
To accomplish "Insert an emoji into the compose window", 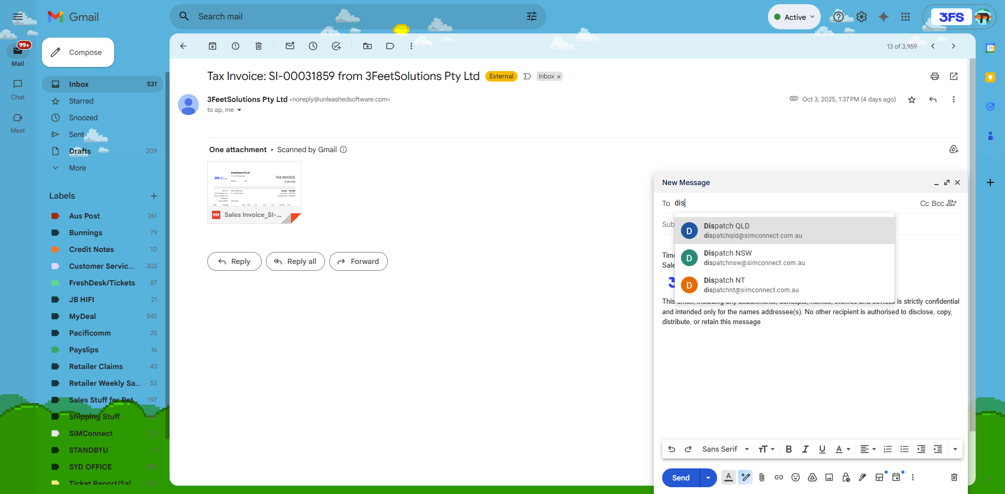I will 796,477.
